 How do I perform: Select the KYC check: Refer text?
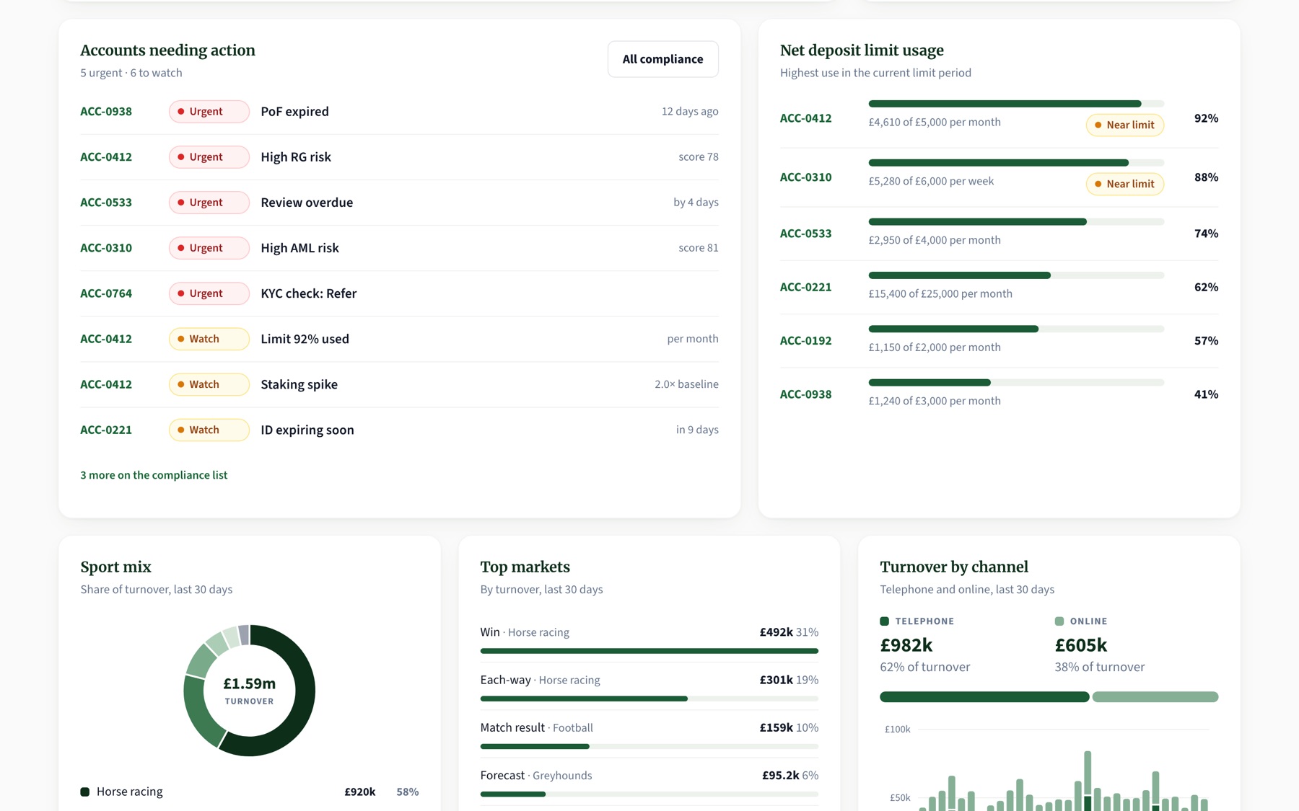309,293
